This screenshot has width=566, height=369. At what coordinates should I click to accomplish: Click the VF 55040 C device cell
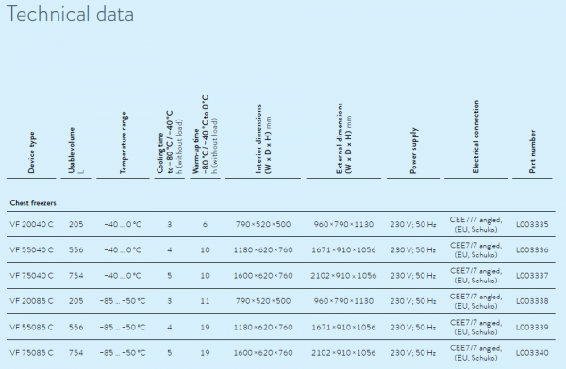(31, 249)
